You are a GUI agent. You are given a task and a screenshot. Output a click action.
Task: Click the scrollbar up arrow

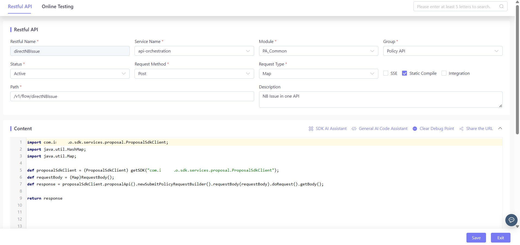[x=518, y=2]
